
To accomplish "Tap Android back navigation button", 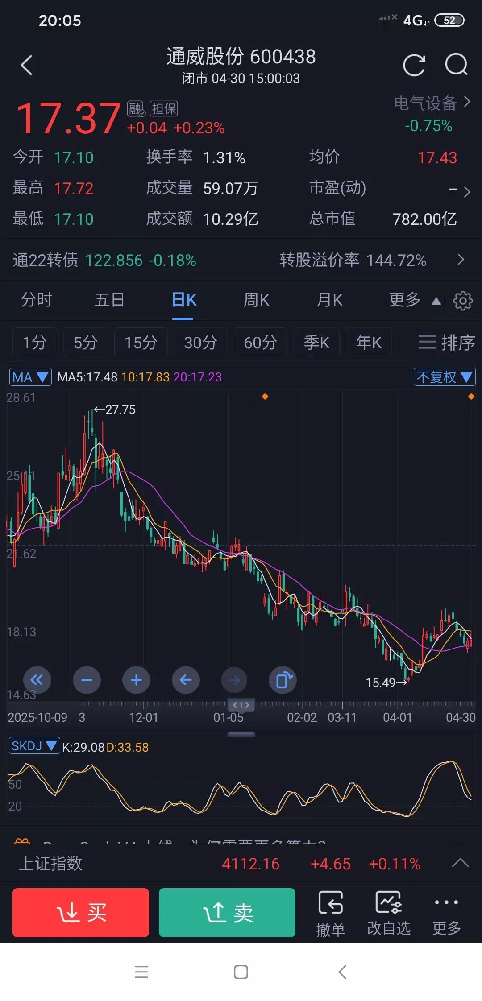I will click(342, 972).
